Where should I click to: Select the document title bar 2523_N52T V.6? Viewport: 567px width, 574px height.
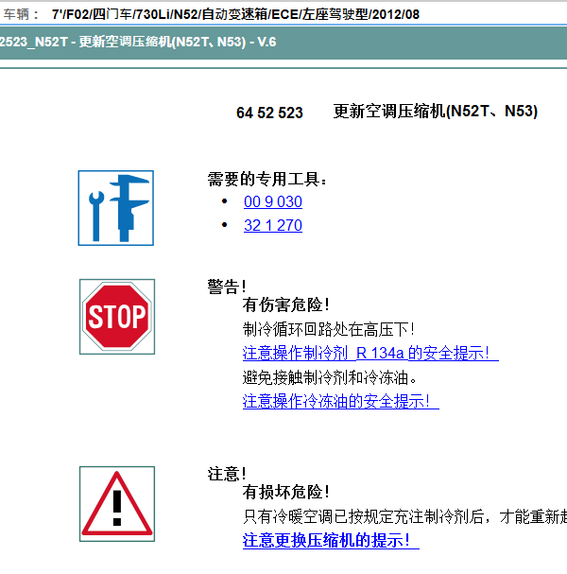click(x=283, y=43)
